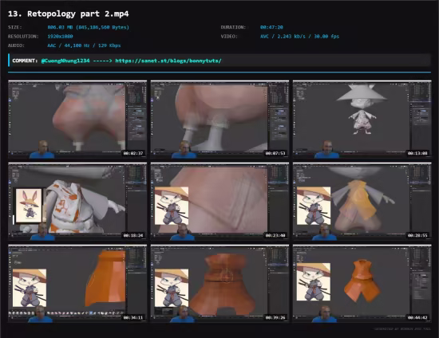Open the frame thumbnail stamped 00:28:55
The width and height of the screenshot is (439, 338).
[362, 202]
